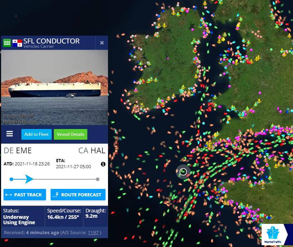Screen dimensions: 293x247
Task: Click the Speed/Course value 16.4kn / 255°
Action: [63, 217]
